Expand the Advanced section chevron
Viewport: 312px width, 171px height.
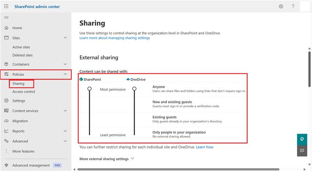pos(65,141)
